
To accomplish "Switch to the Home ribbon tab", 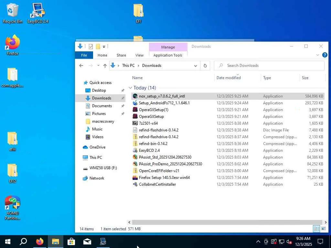I will 102,55.
